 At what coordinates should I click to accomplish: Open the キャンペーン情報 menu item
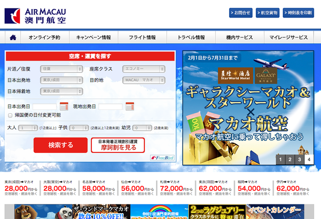[94, 38]
